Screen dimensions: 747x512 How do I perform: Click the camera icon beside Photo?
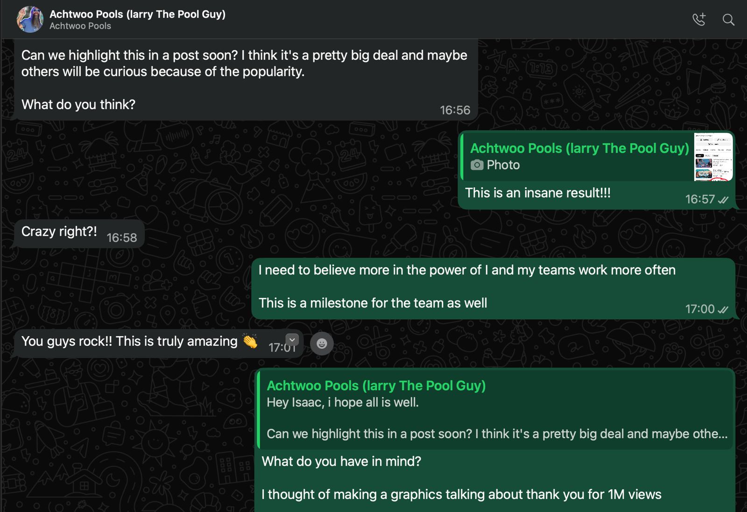pos(477,165)
